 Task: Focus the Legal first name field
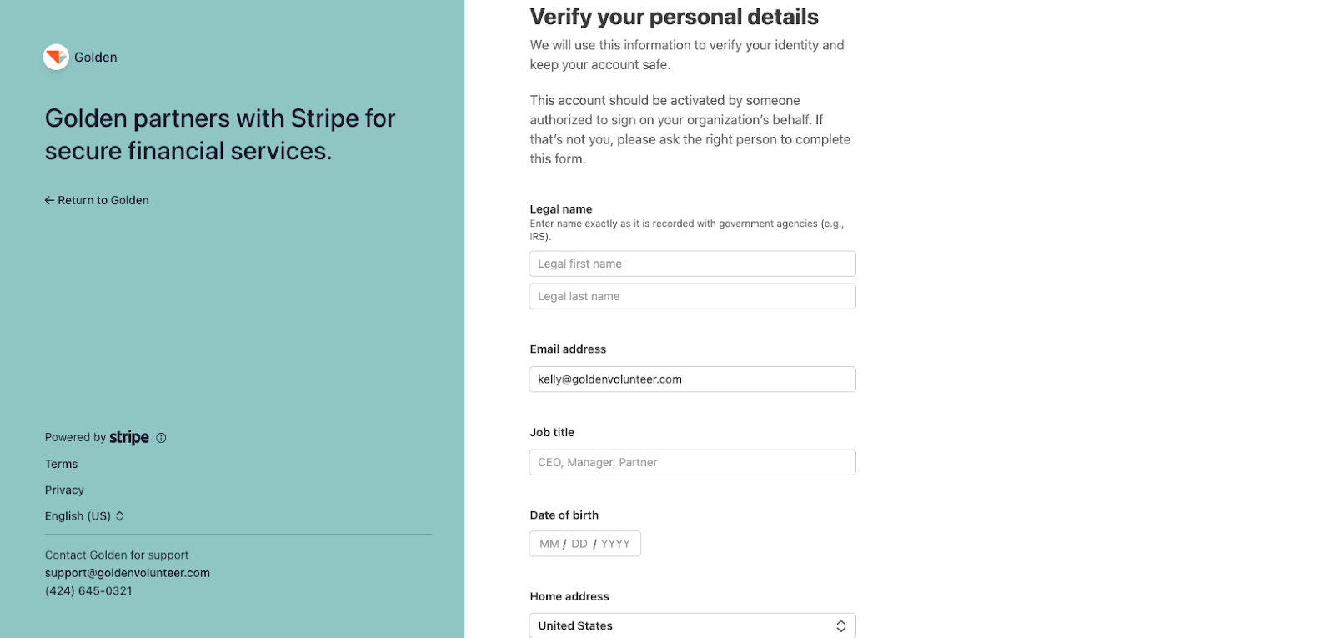[x=692, y=264]
